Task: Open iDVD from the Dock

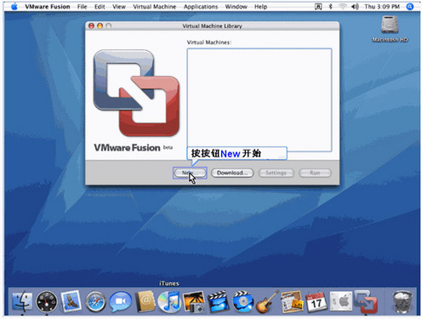Action: point(243,302)
